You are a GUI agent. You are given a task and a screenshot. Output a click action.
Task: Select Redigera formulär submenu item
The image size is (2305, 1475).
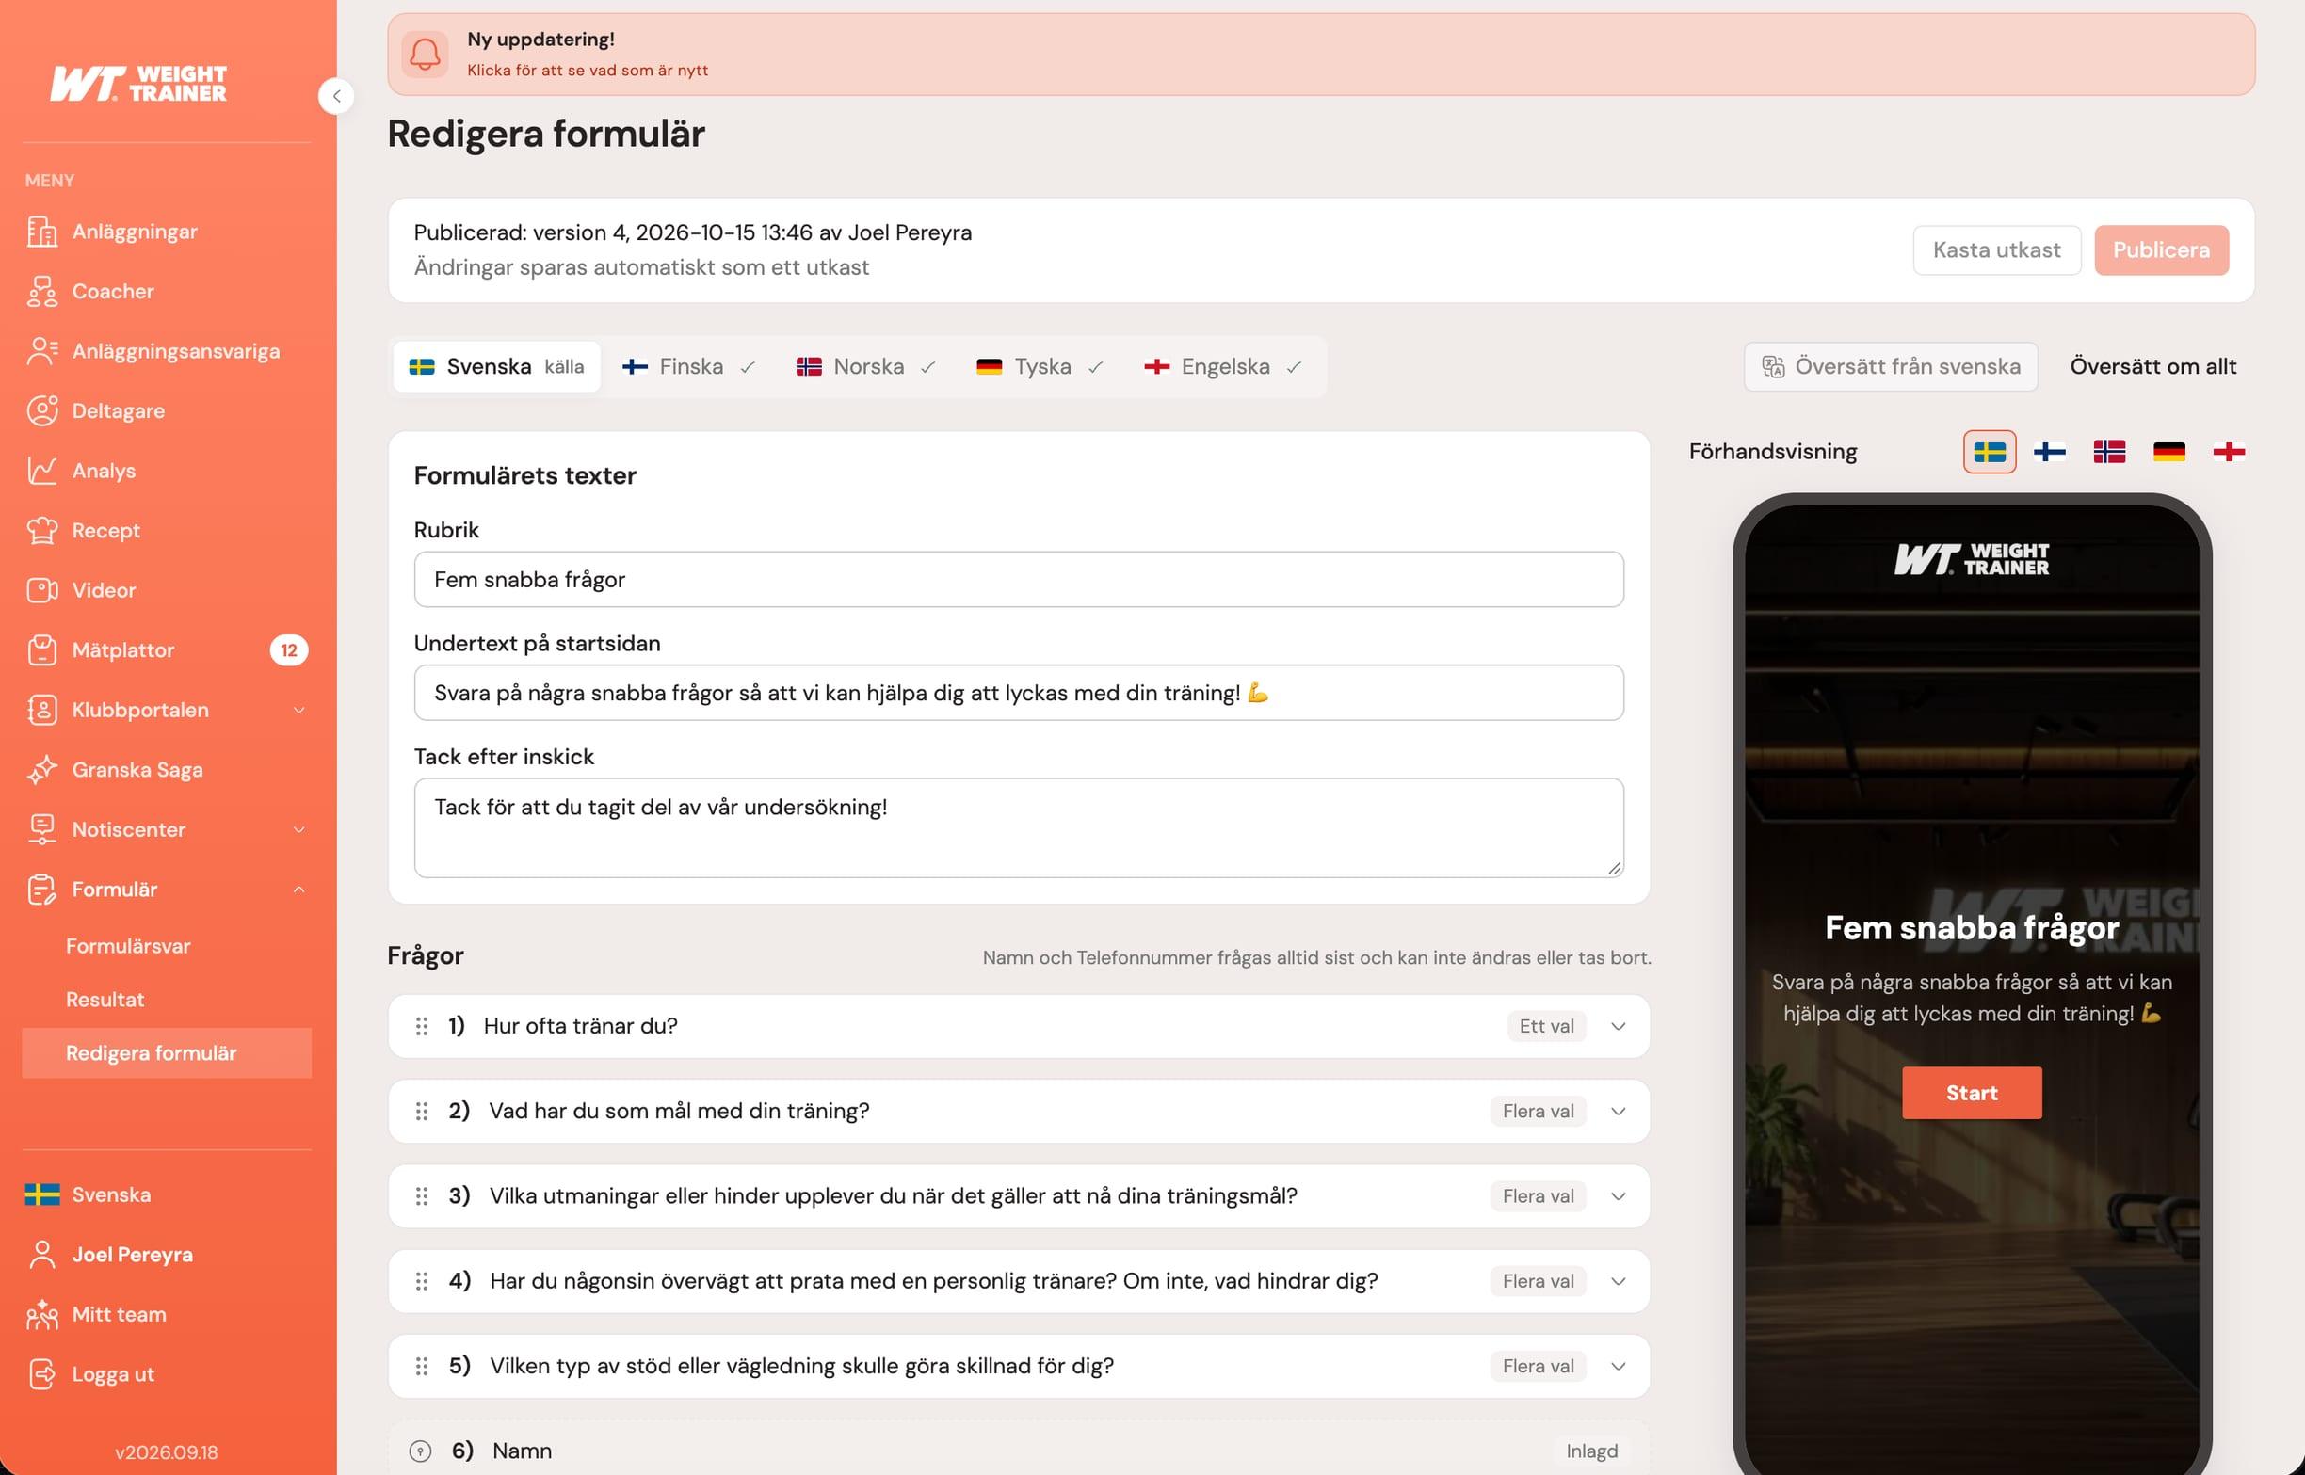coord(167,1053)
